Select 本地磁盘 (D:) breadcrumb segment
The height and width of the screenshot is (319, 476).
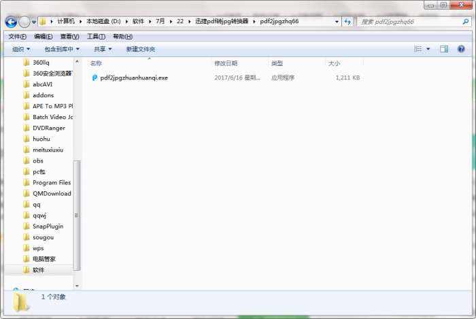point(103,21)
